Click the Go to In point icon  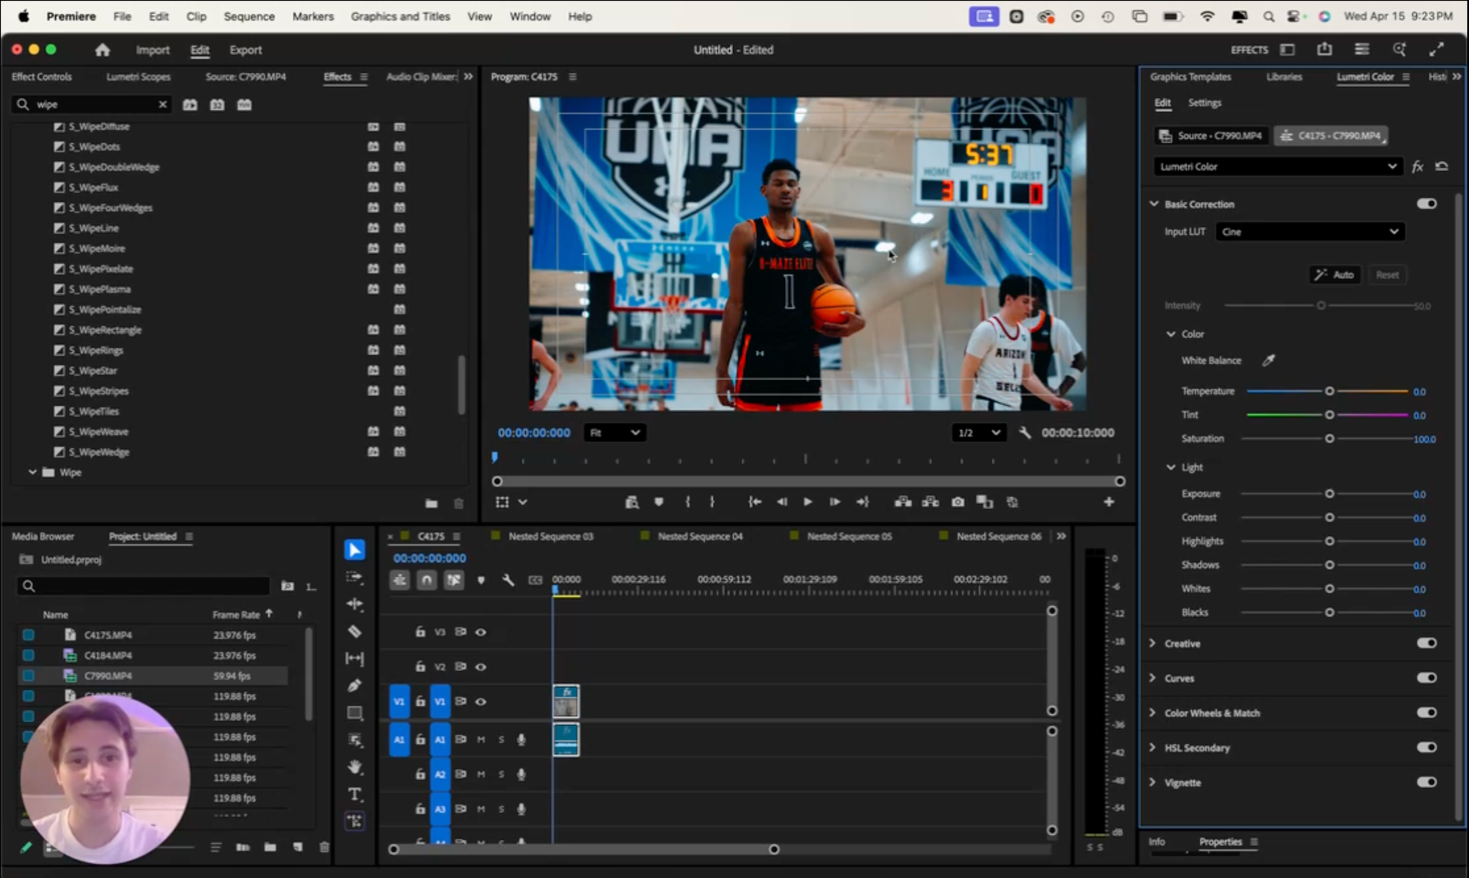(754, 502)
